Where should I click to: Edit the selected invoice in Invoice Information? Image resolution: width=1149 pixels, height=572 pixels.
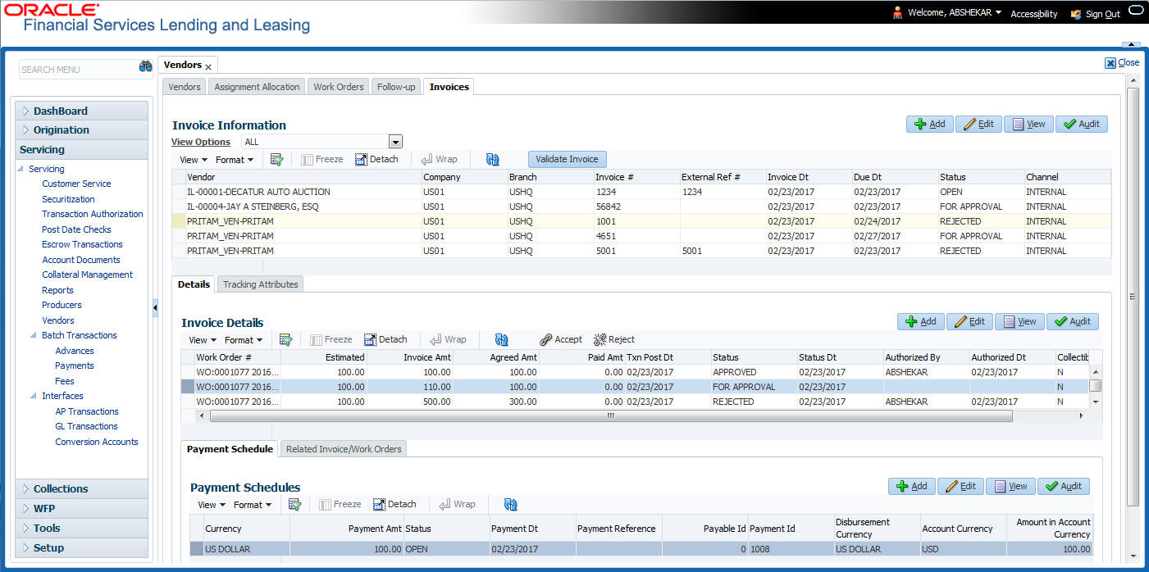click(x=978, y=124)
